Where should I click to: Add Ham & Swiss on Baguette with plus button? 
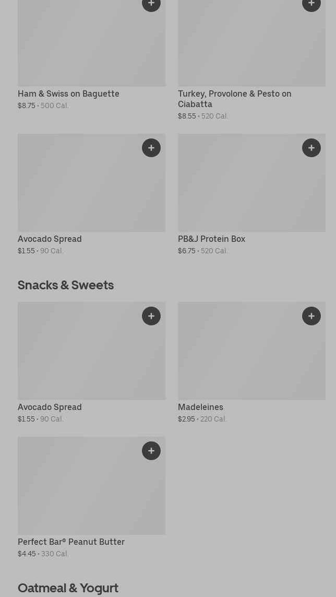[x=151, y=4]
